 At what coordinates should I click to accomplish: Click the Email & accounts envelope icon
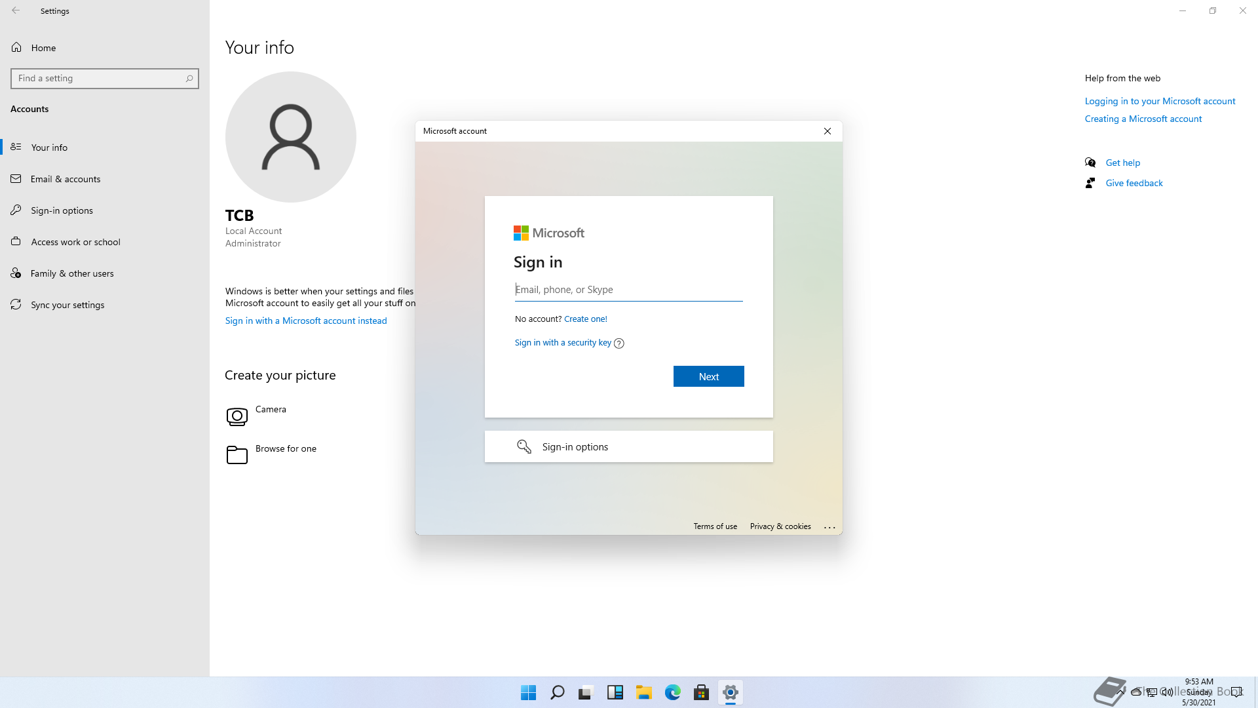(16, 178)
